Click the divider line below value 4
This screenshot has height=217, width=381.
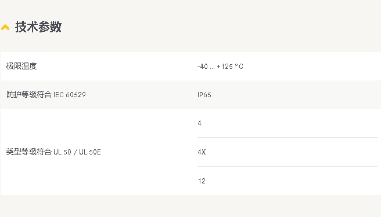pos(287,137)
